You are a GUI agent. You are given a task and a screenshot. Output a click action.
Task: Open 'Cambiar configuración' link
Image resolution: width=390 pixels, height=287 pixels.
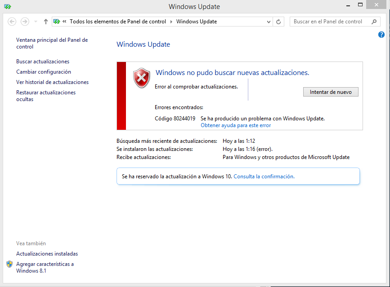click(44, 72)
